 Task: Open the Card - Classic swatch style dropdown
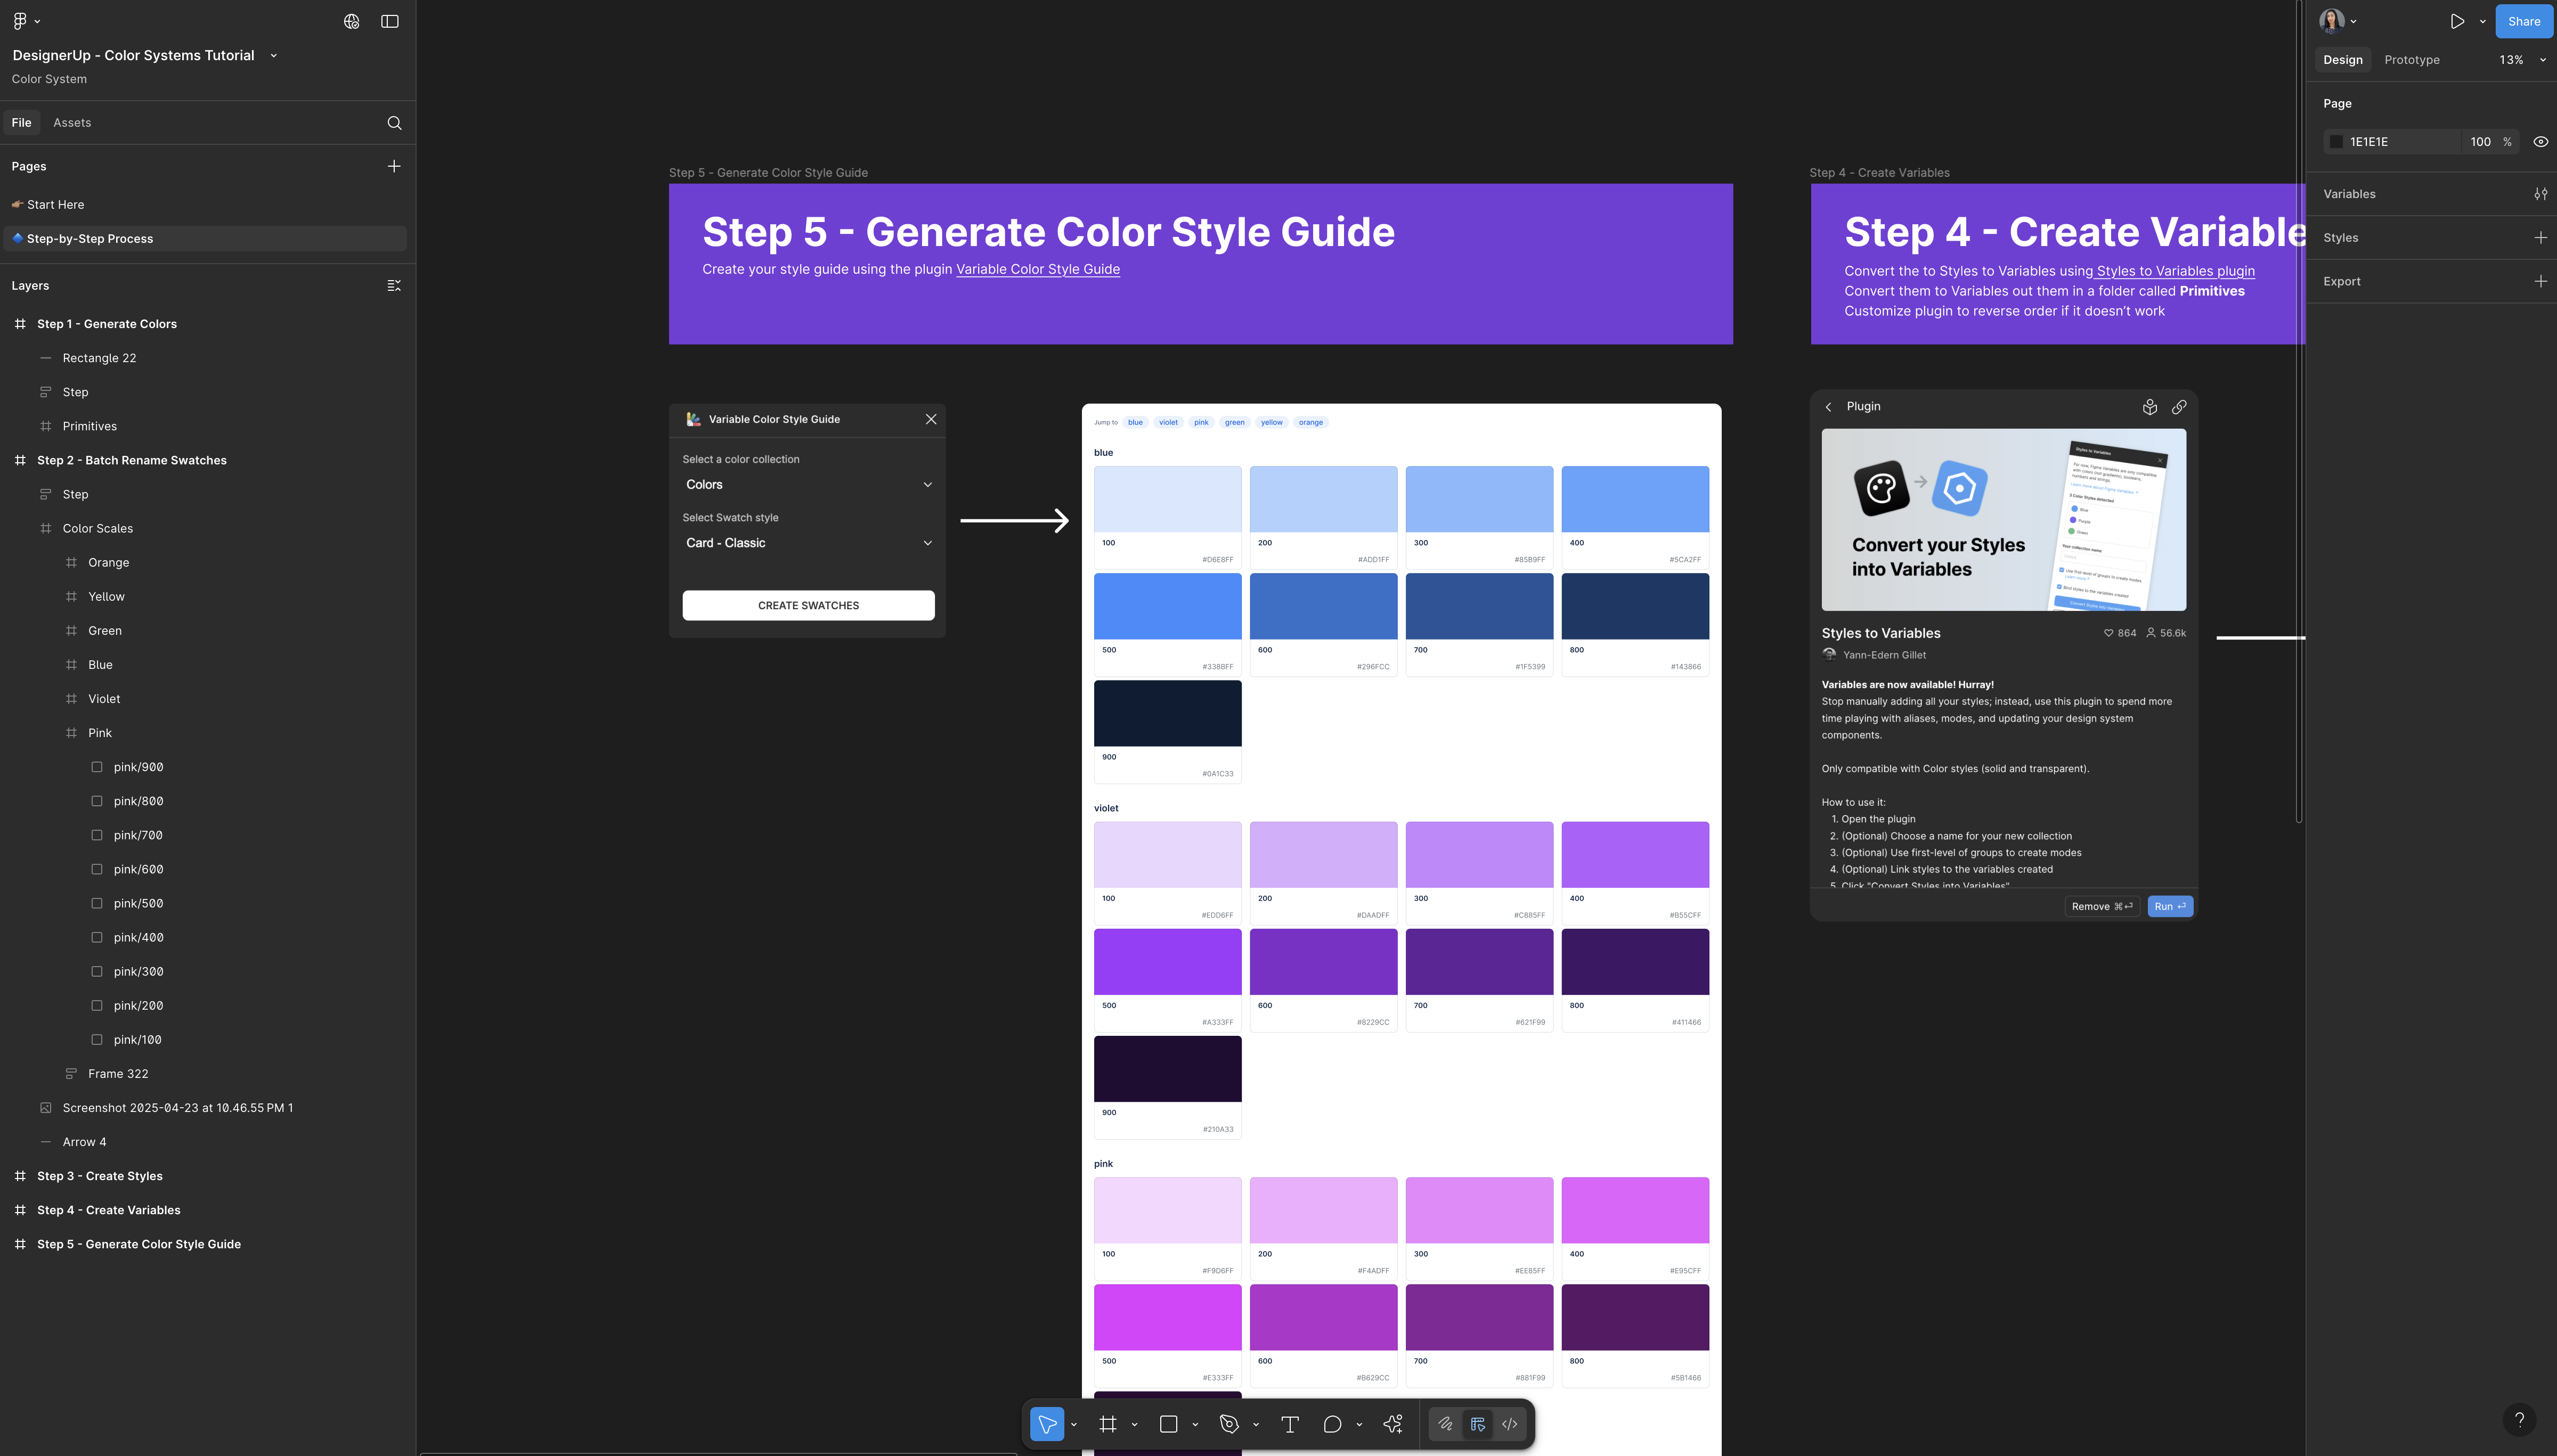coord(808,543)
